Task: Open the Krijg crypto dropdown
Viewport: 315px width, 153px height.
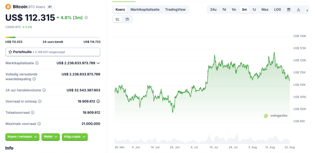Action: point(75,137)
